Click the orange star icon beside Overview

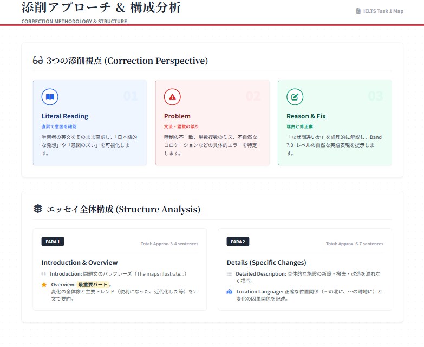tap(44, 285)
